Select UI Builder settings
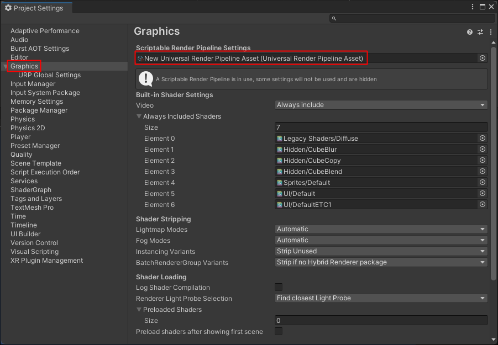 click(x=25, y=233)
